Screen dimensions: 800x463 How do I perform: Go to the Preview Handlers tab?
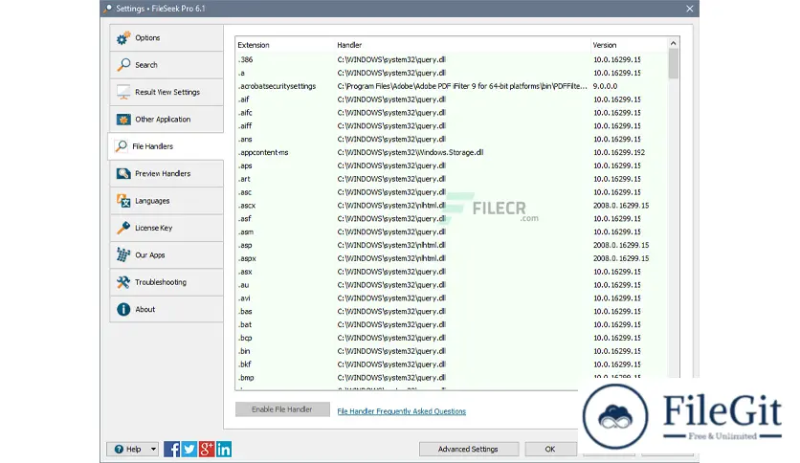coord(167,173)
